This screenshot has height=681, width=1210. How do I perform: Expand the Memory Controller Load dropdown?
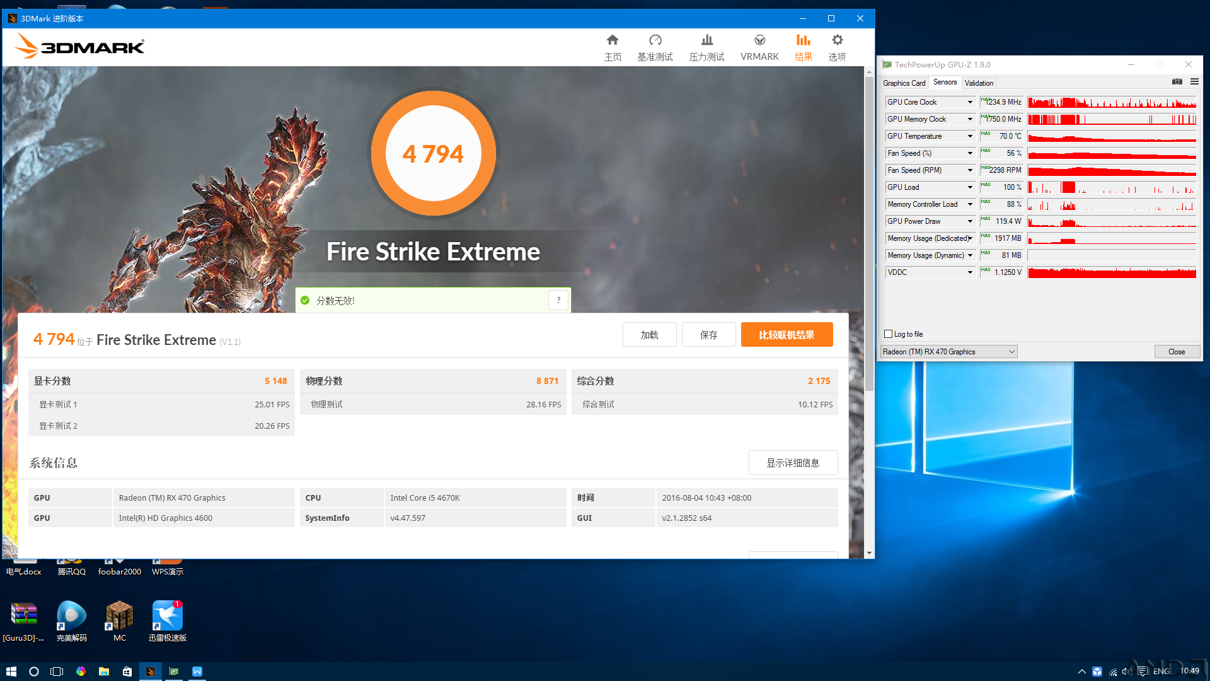pyautogui.click(x=970, y=204)
